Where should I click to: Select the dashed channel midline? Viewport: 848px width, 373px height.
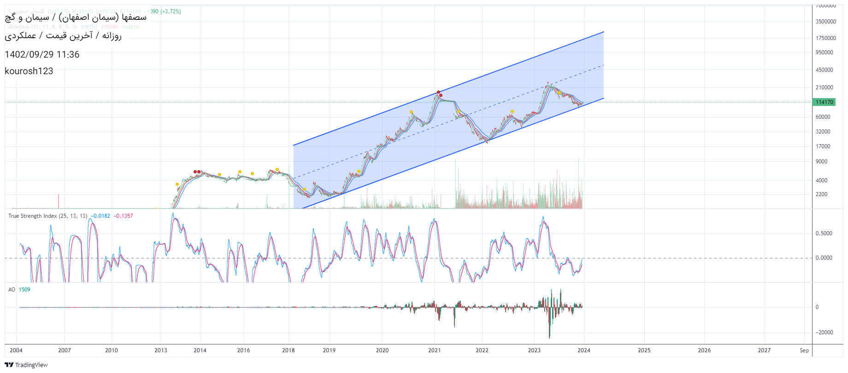[x=448, y=122]
